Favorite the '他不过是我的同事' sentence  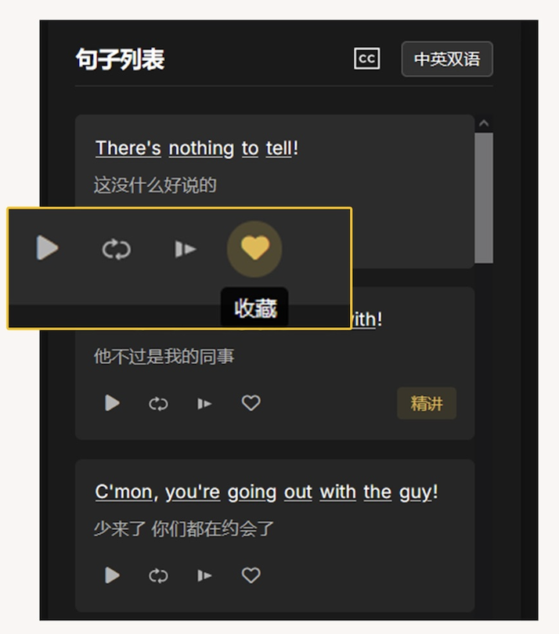click(x=251, y=403)
